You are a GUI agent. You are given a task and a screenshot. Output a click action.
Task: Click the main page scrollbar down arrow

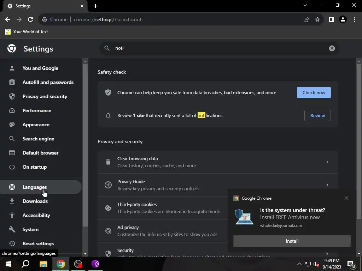[359, 254]
